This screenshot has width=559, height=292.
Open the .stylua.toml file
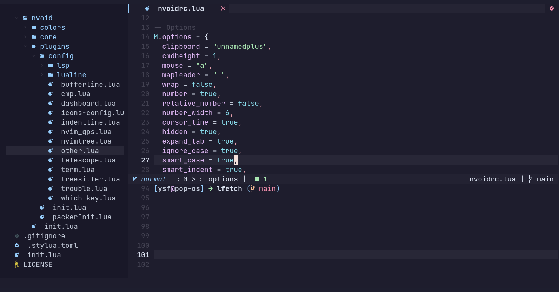pyautogui.click(x=53, y=245)
